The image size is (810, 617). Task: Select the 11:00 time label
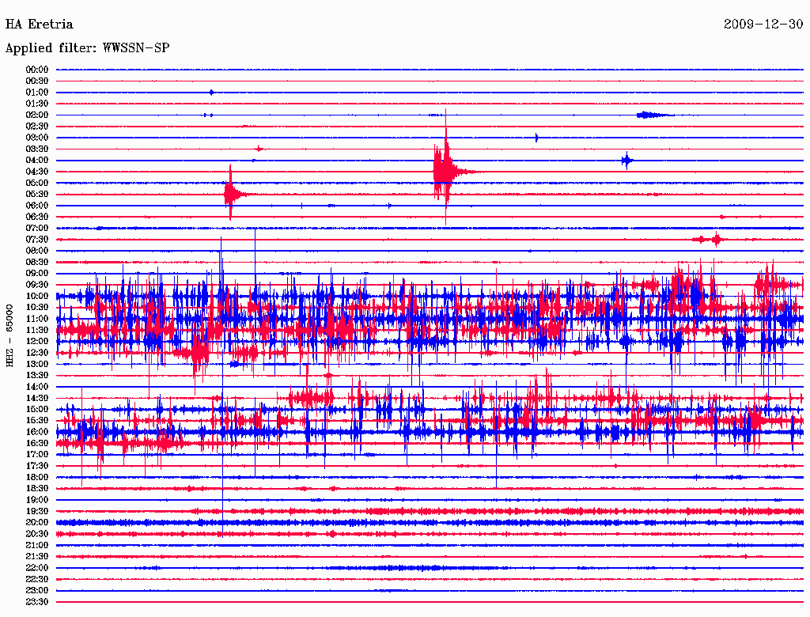36,319
